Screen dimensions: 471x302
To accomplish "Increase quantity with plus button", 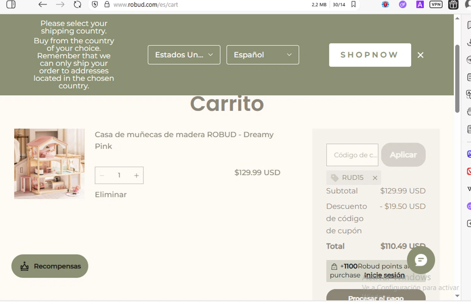I will [136, 175].
